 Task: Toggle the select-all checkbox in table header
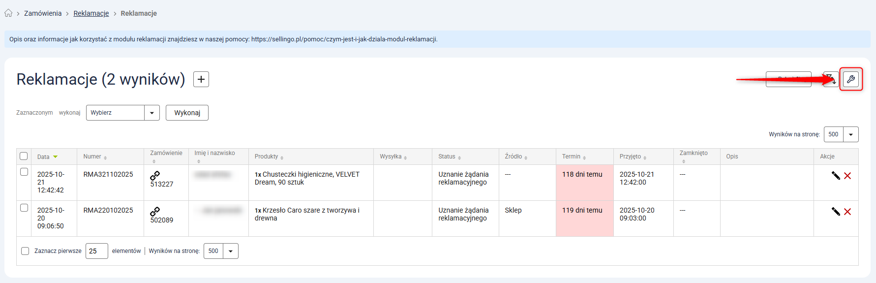point(24,156)
